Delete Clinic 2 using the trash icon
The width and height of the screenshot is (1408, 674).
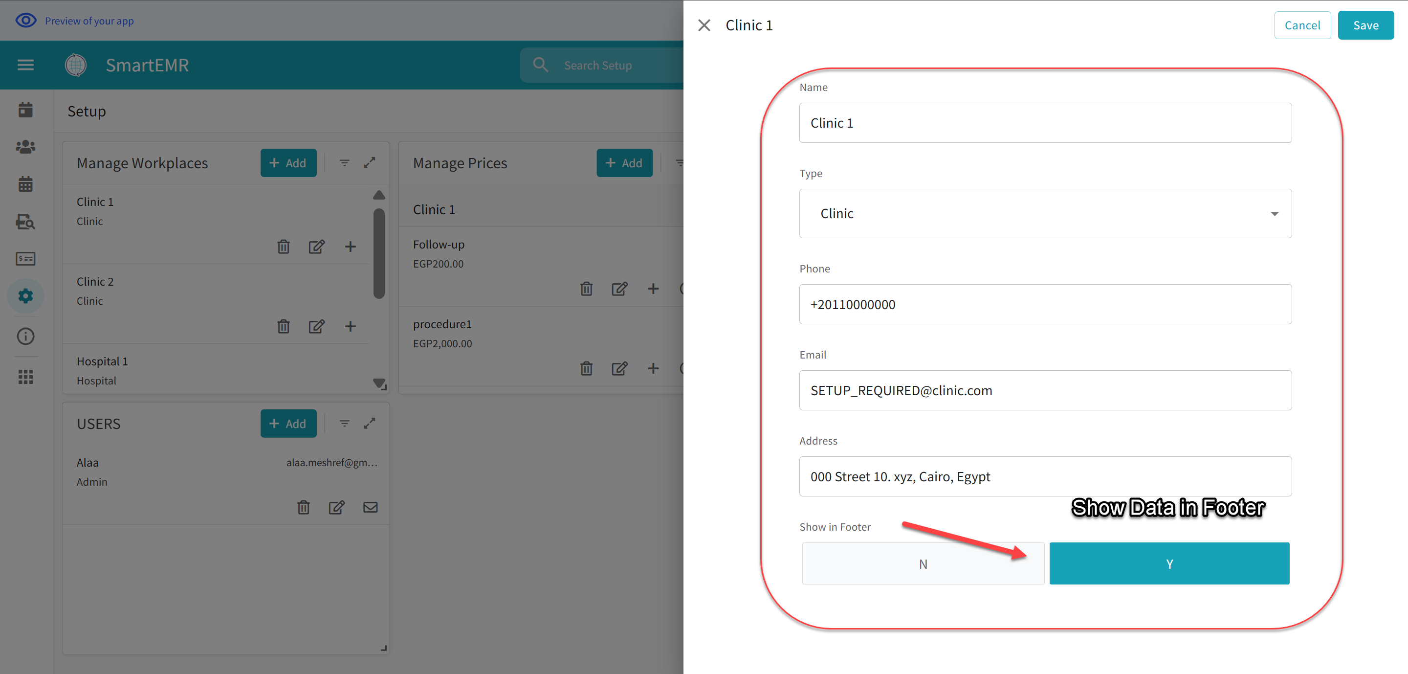click(284, 326)
